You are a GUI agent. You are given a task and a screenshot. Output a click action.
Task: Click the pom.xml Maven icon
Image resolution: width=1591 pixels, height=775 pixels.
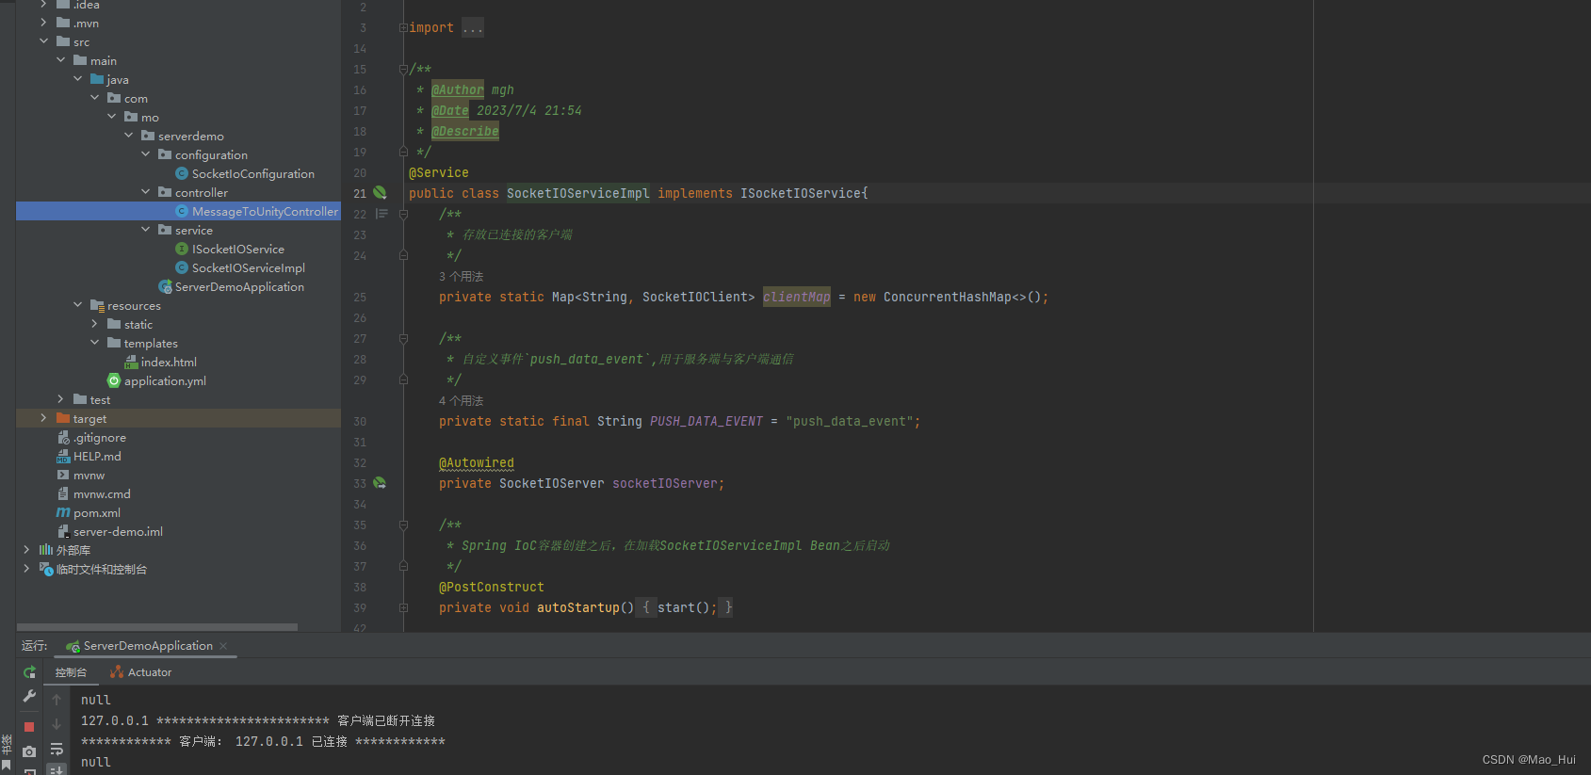tap(63, 512)
